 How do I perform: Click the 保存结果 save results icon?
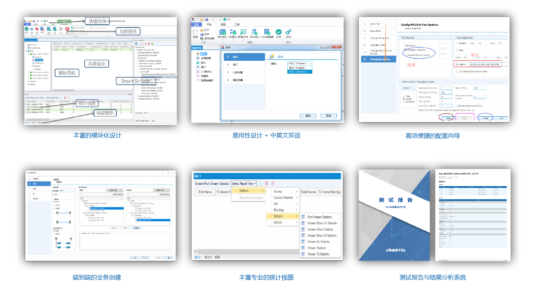pyautogui.click(x=202, y=38)
